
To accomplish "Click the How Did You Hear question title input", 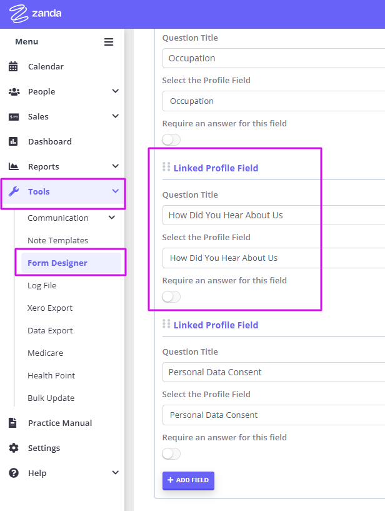I will 274,215.
